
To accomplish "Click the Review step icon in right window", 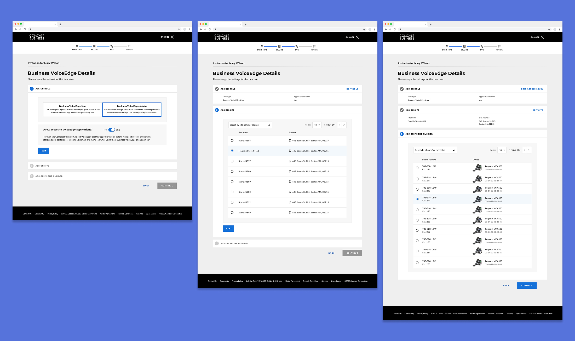I will [499, 46].
